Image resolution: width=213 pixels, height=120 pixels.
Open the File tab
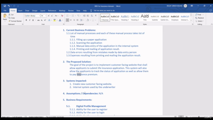[5, 10]
